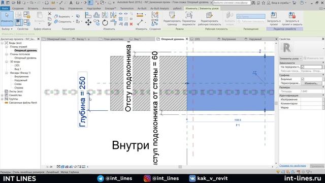Screen dimensions: 325x183
Task: Select 'Вид 1' in project browser
Action: click(18, 69)
